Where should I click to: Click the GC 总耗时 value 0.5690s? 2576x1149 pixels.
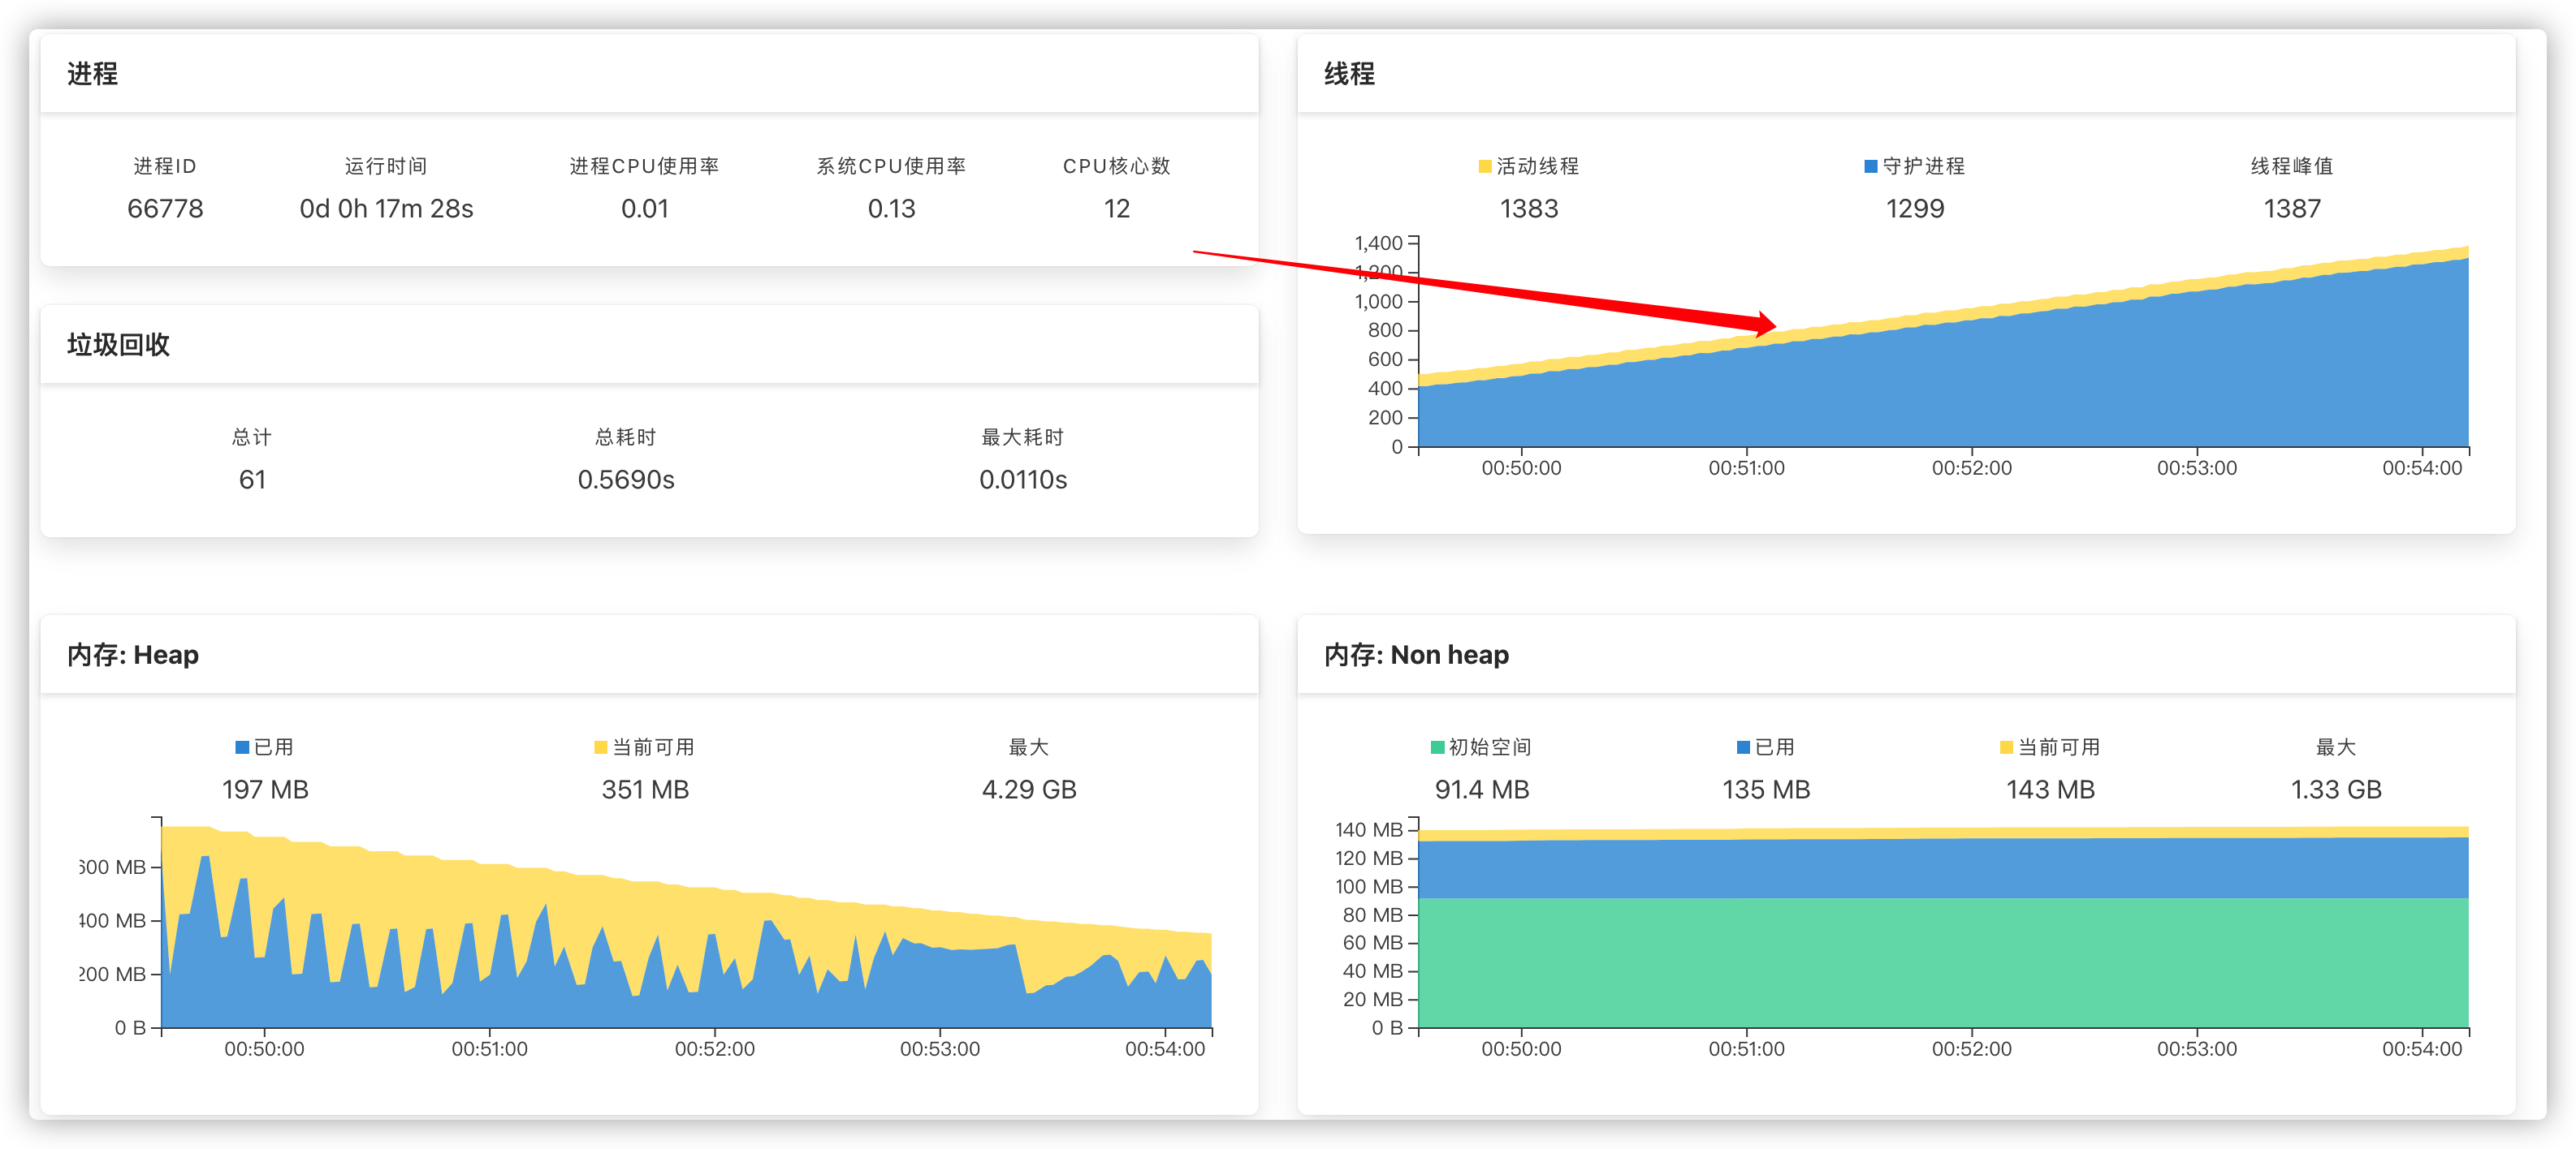[x=626, y=480]
